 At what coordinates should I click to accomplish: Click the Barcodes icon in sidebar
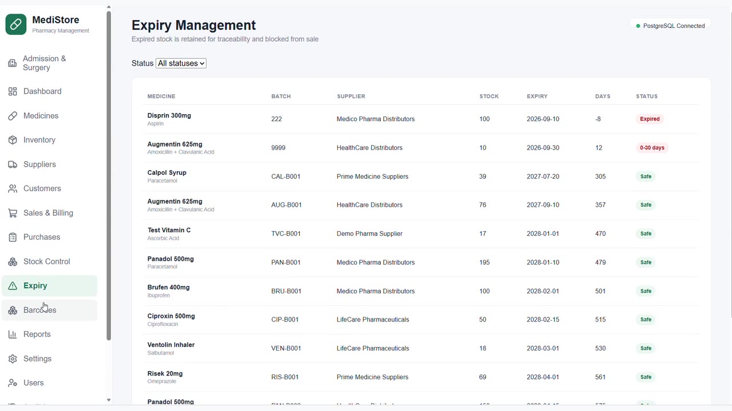coord(13,310)
